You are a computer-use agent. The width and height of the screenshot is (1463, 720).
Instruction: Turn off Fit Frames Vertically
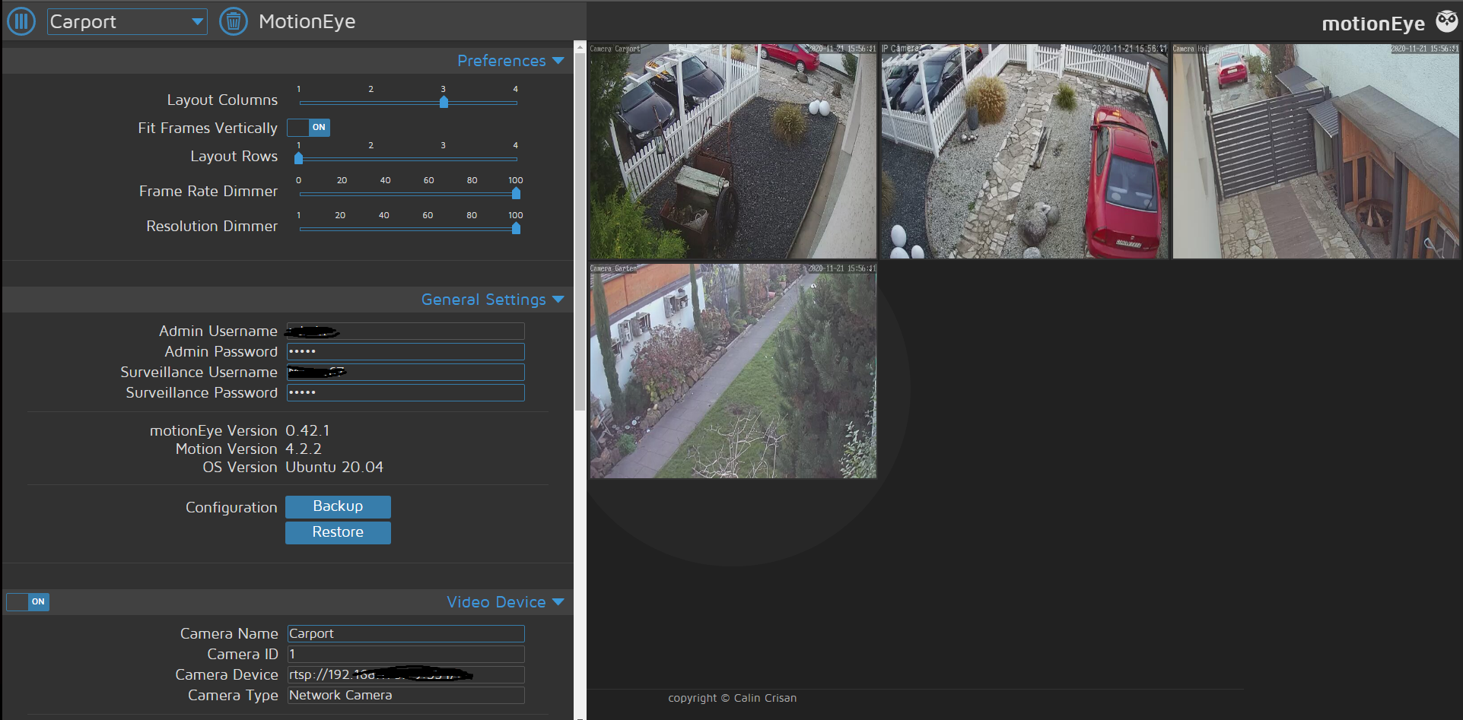click(x=308, y=128)
